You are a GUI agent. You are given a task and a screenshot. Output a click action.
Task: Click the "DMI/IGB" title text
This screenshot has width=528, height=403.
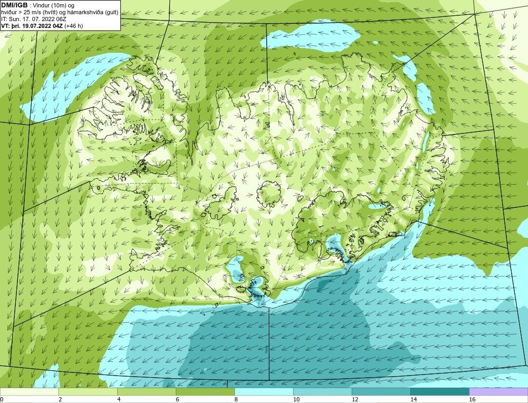pyautogui.click(x=14, y=5)
